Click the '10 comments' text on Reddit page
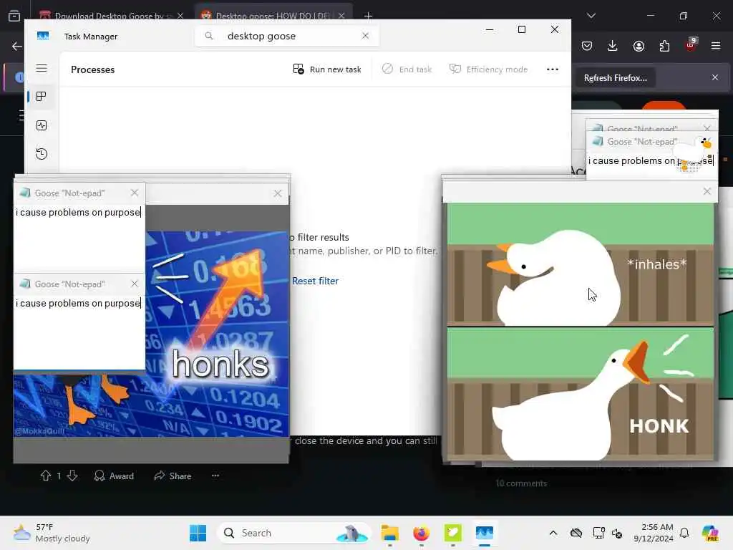The height and width of the screenshot is (550, 733). click(521, 483)
